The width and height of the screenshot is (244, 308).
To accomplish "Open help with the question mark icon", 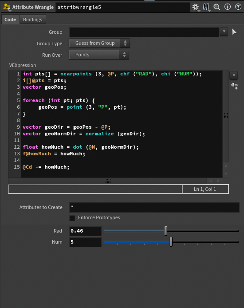I will 238,7.
